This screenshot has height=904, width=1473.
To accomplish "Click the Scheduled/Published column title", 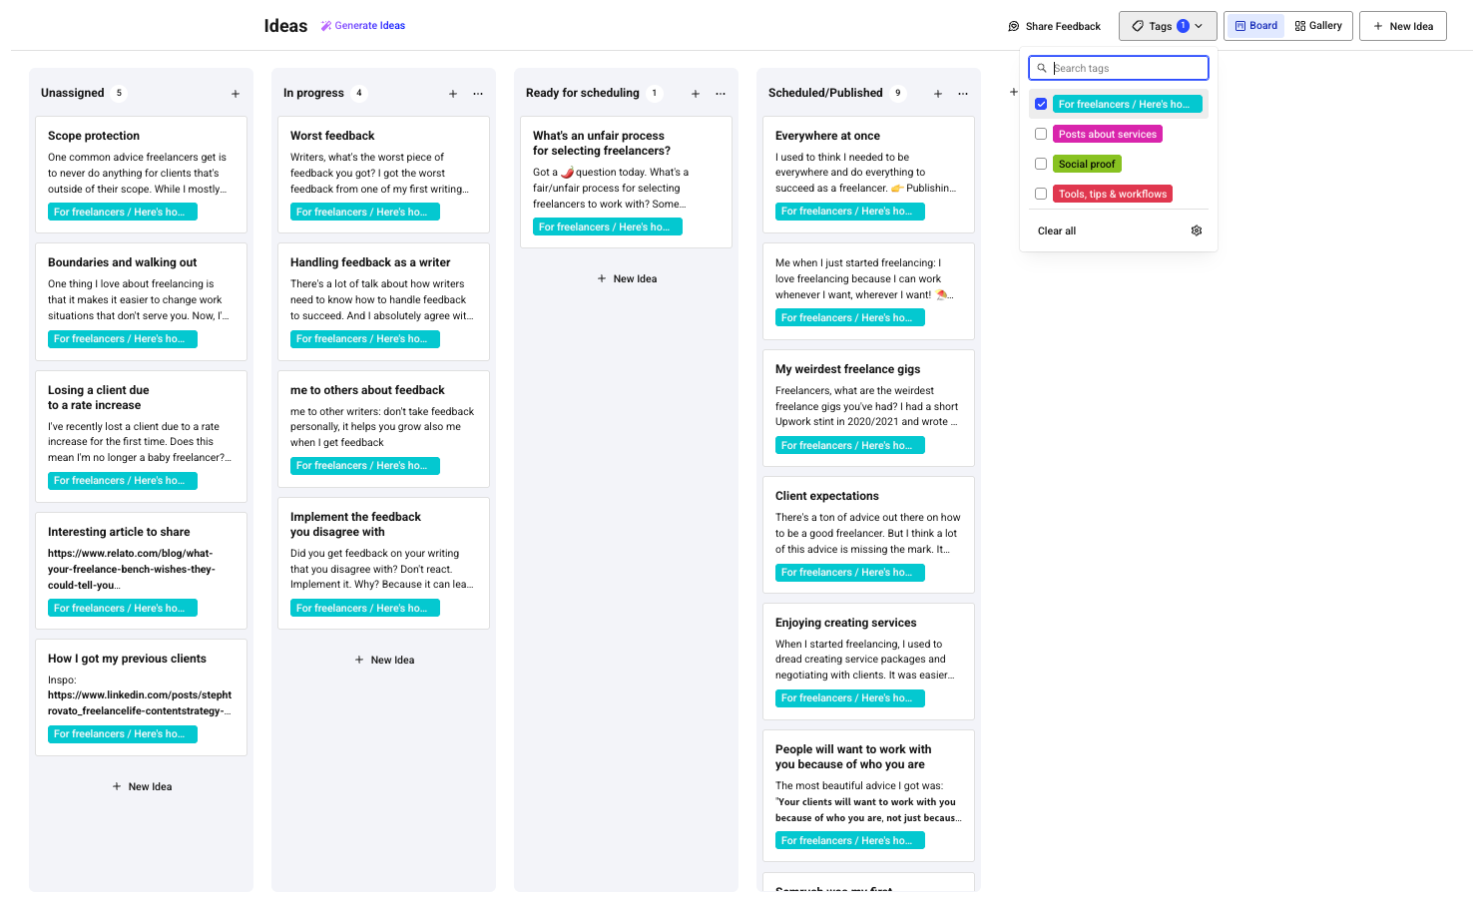I will tap(825, 93).
